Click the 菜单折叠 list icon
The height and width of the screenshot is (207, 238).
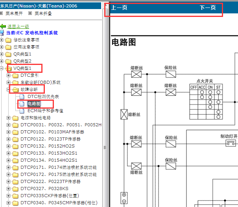pos(30,13)
